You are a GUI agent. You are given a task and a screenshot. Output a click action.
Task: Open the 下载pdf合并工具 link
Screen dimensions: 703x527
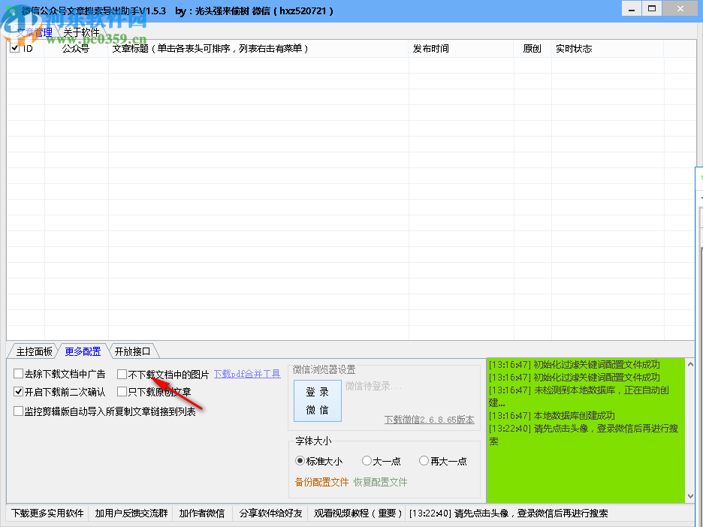tap(248, 373)
